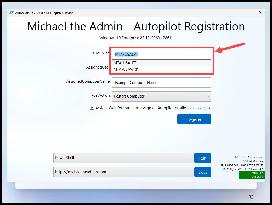Close the Register Device window
This screenshot has width=272, height=205.
[x=261, y=13]
